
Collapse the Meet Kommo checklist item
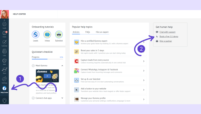(x=62, y=66)
